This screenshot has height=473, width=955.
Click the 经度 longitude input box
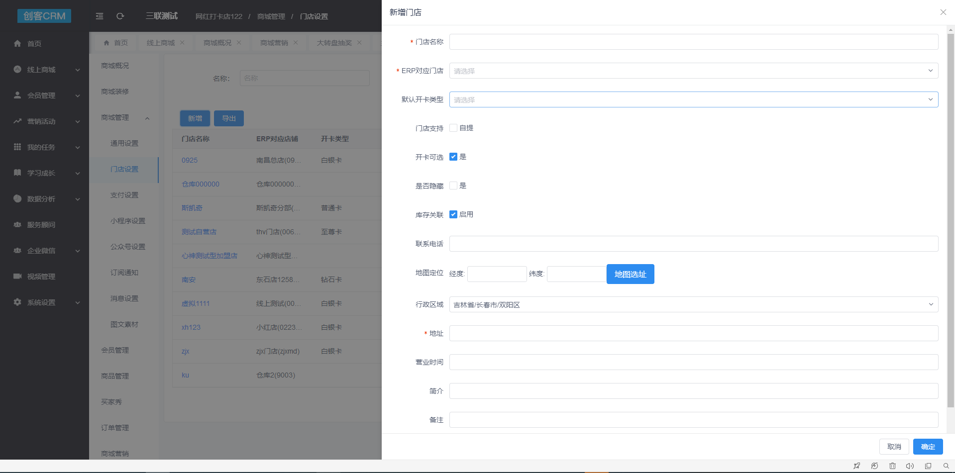[497, 274]
